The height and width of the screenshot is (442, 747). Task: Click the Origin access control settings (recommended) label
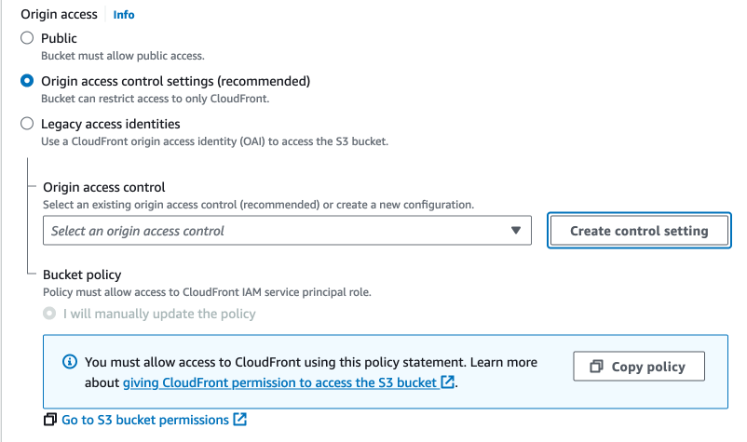[x=175, y=81]
